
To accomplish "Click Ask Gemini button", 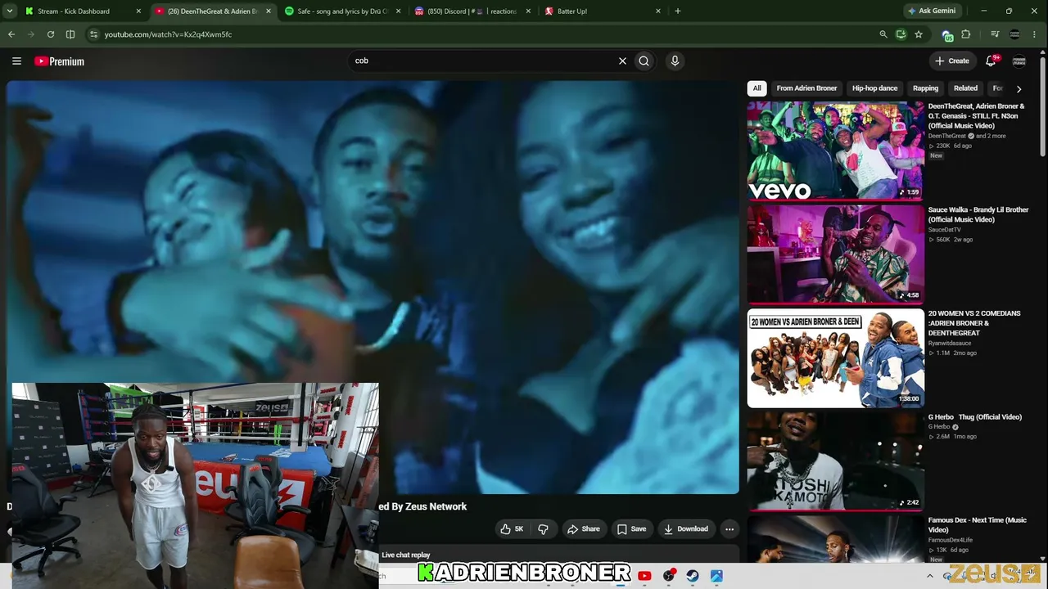I will pos(932,11).
